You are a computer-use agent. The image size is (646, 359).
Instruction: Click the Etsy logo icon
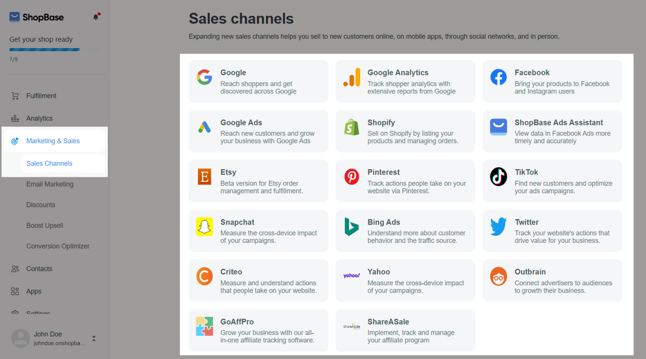point(204,177)
